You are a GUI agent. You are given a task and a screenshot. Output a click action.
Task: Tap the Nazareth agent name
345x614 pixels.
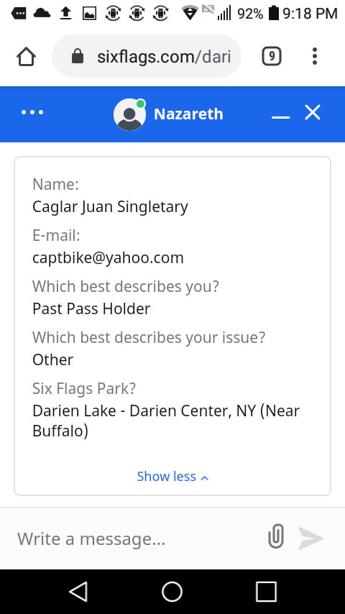click(x=188, y=114)
